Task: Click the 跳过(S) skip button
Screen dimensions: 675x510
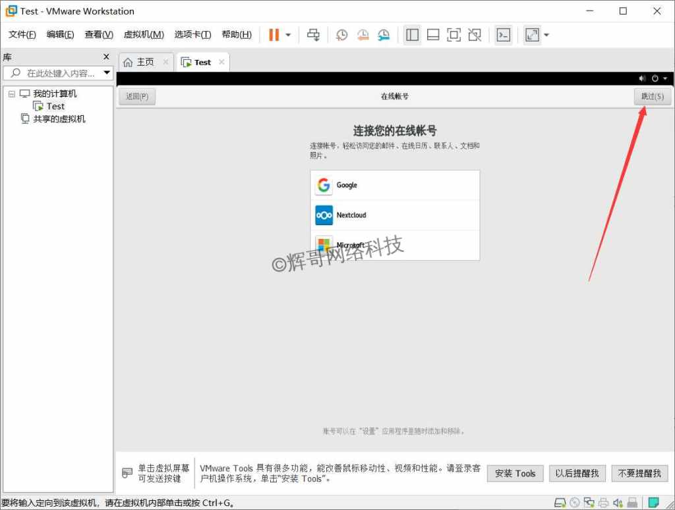Action: [652, 97]
